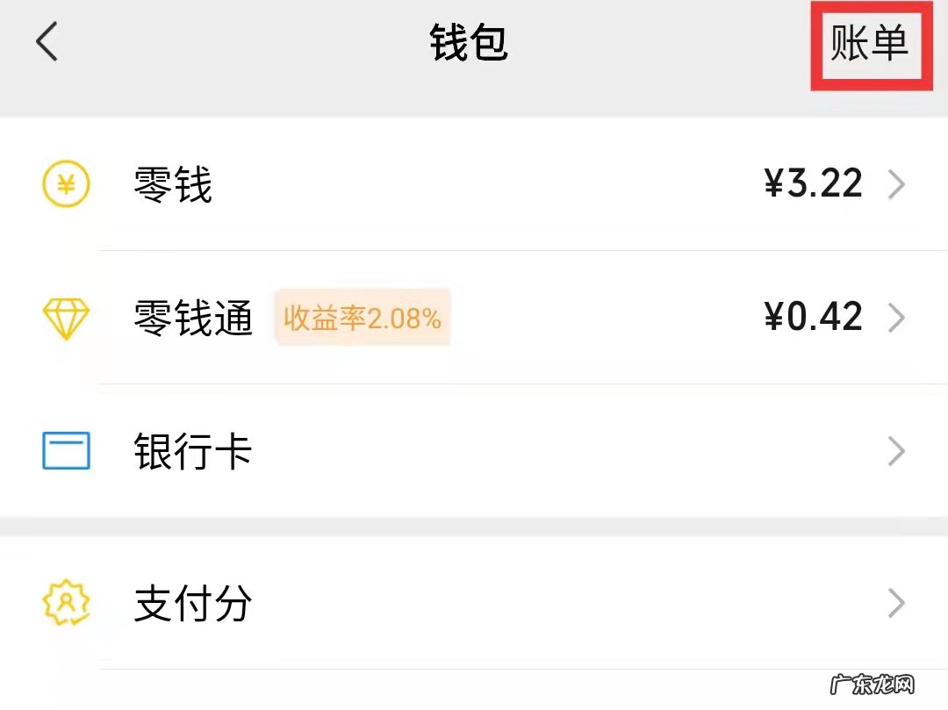Click the 零钱 text label
948x710 pixels.
click(x=172, y=185)
